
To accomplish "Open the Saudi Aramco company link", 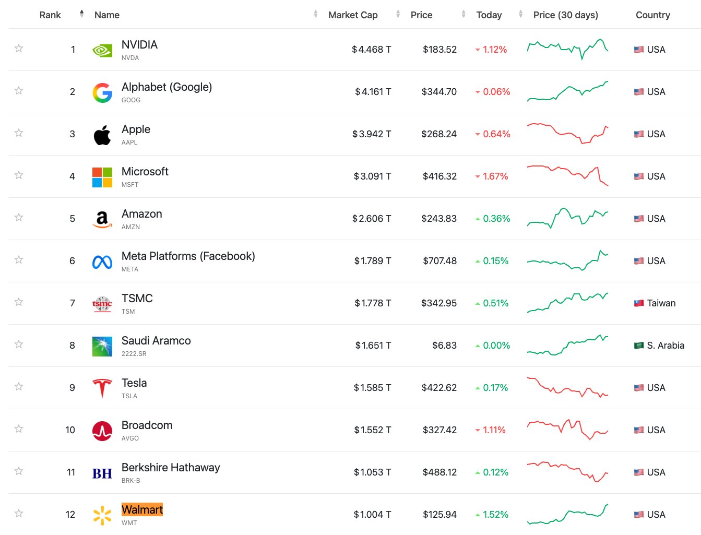I will point(156,341).
